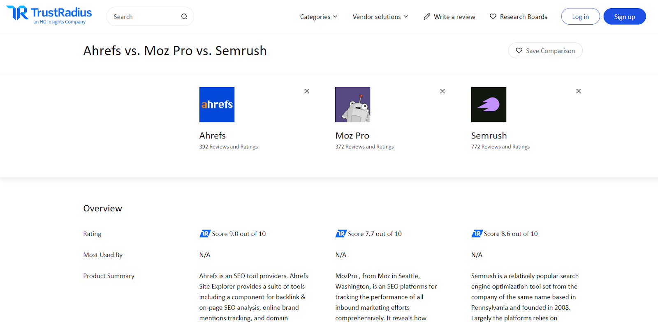
Task: Submit search with the magnifier icon
Action: (x=184, y=16)
